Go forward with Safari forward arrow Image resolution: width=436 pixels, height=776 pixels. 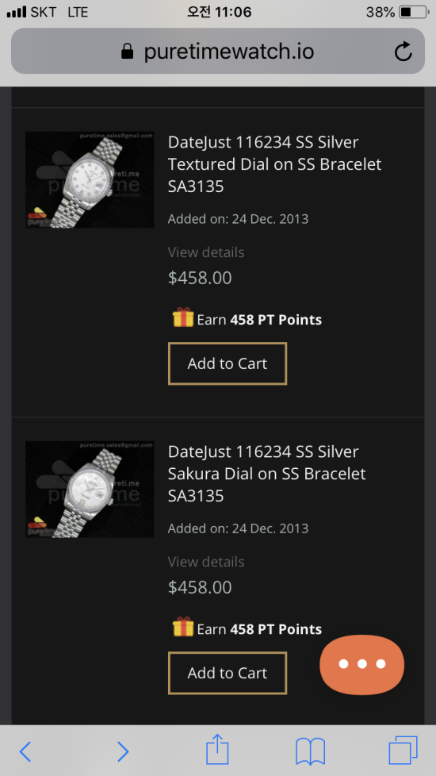[x=123, y=751]
